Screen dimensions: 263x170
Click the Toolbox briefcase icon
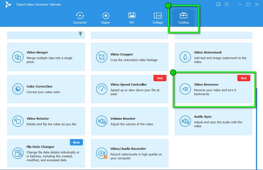[184, 15]
